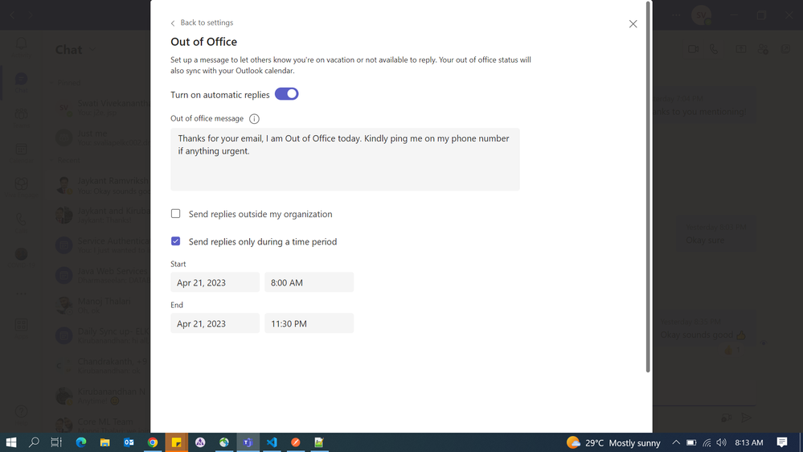
Task: Open the End date picker Apr 21, 2023
Action: tap(215, 323)
